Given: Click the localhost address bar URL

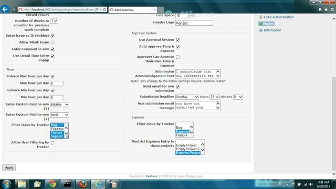Looking at the screenshot, I should [x=58, y=9].
